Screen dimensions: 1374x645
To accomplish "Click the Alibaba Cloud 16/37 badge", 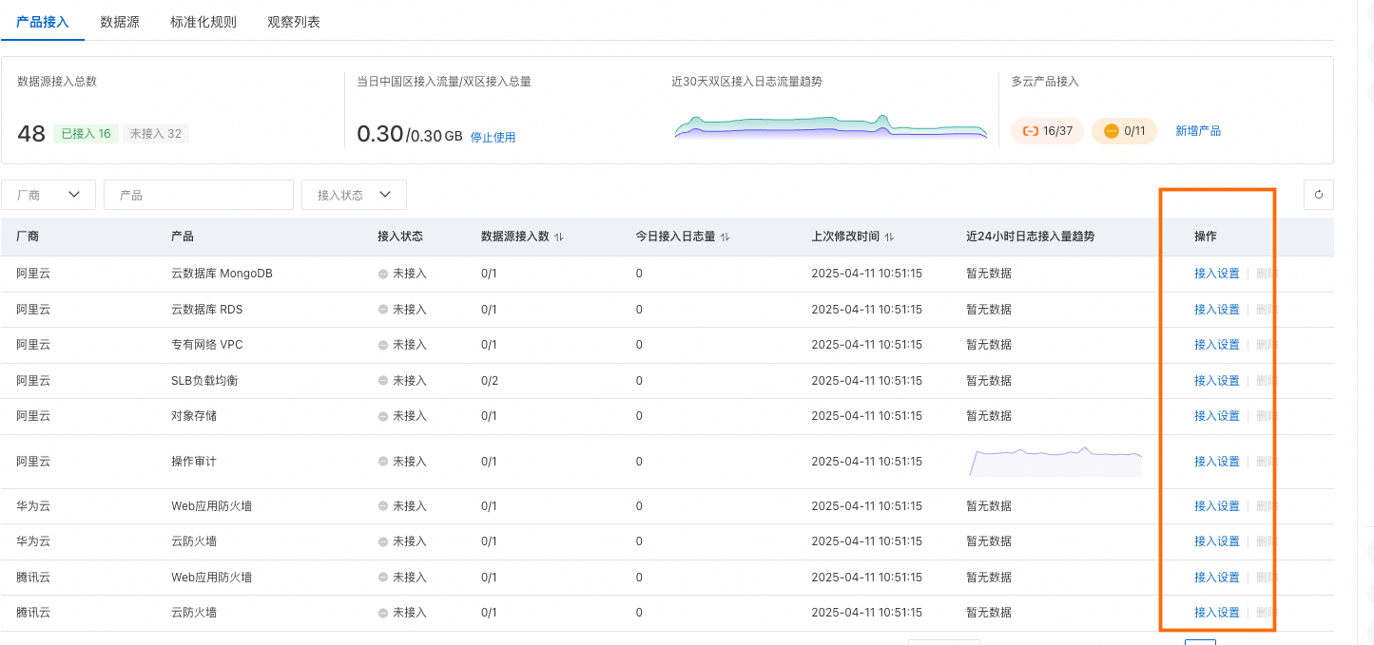I will click(1047, 131).
